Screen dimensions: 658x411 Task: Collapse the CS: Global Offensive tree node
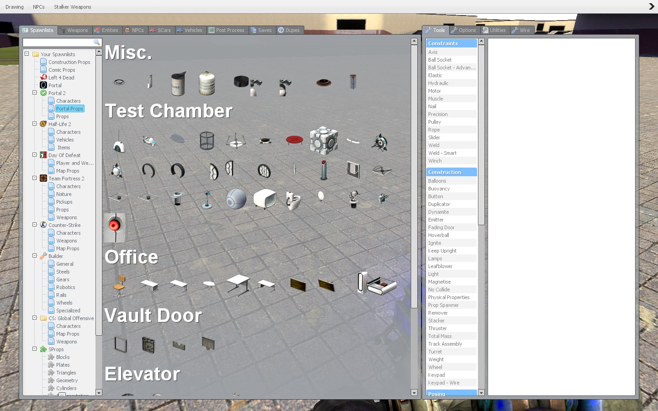pos(35,318)
